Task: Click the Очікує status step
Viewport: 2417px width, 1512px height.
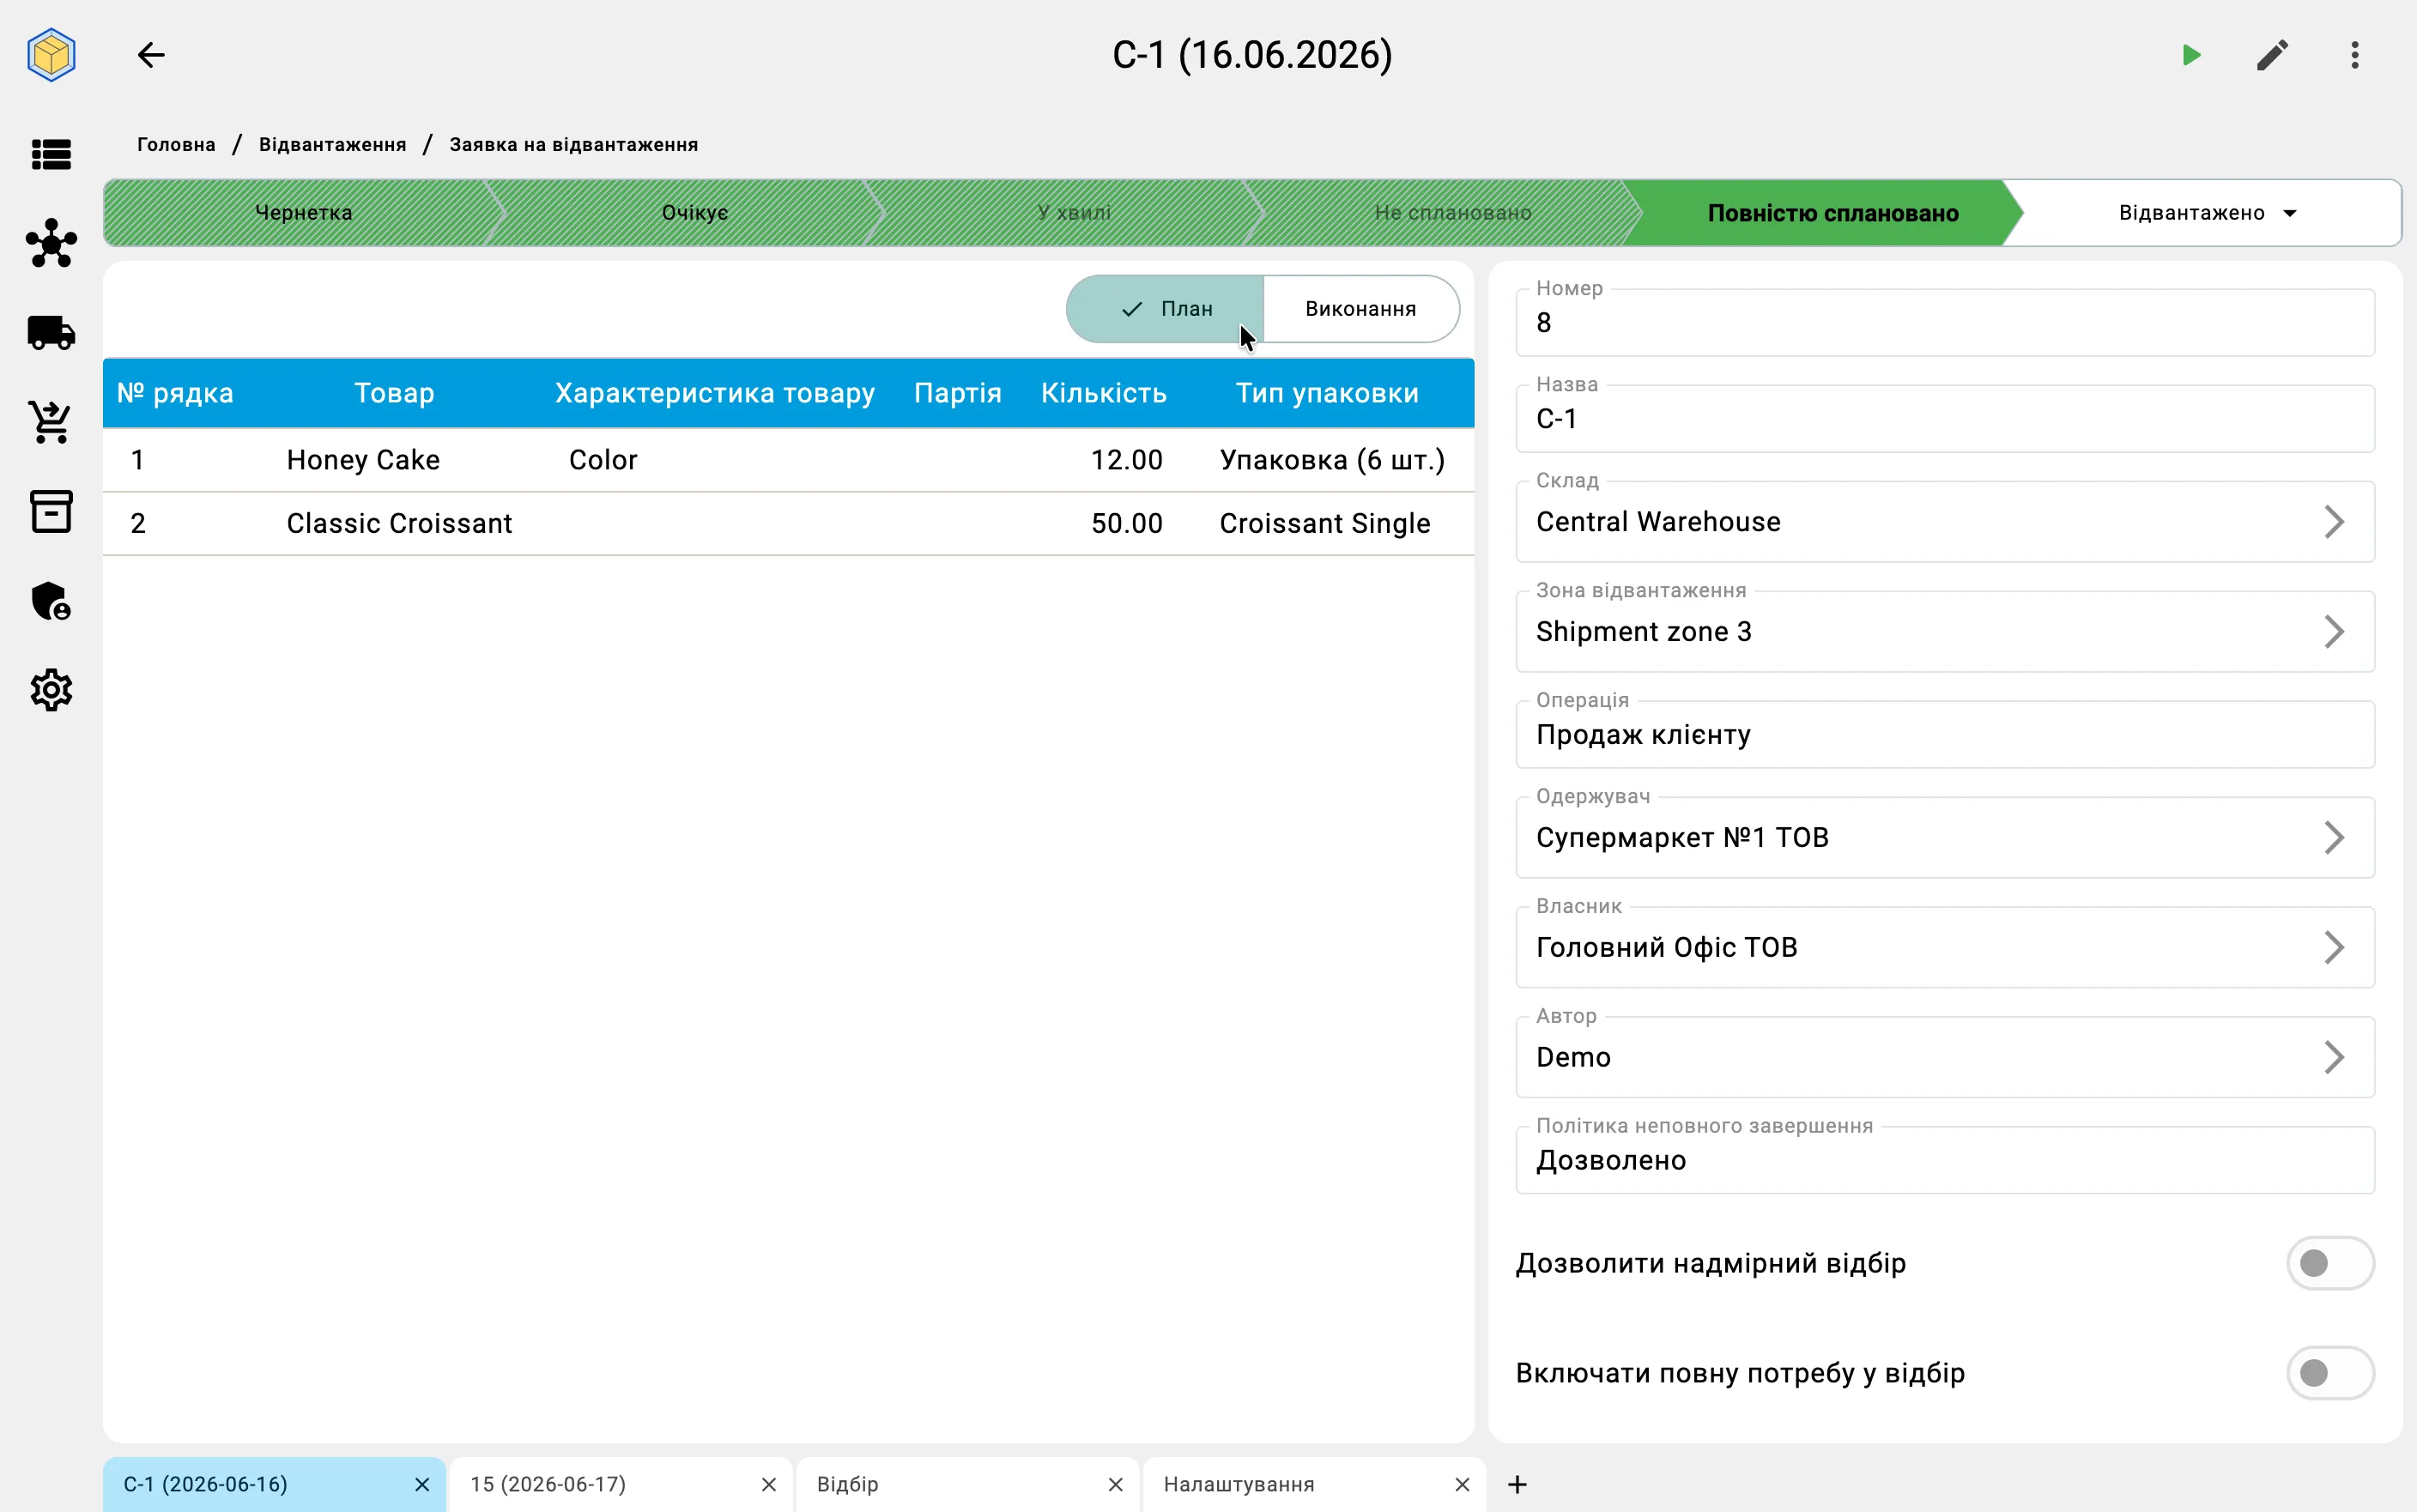Action: click(x=694, y=213)
